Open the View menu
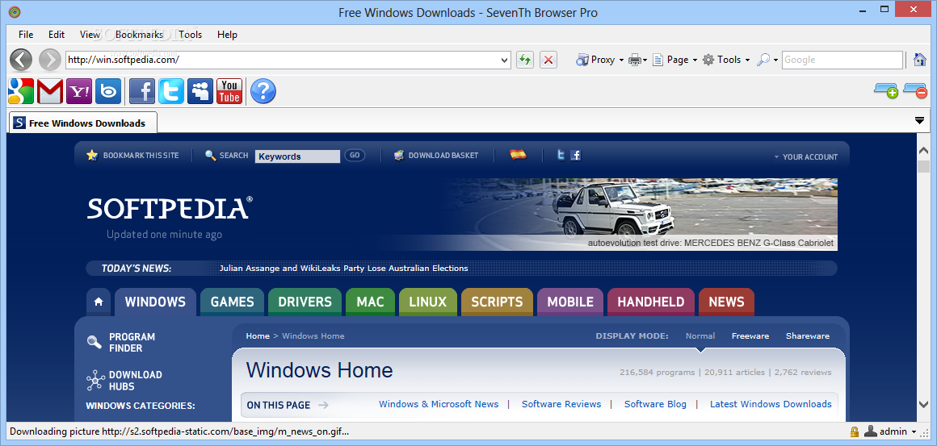 coord(90,35)
